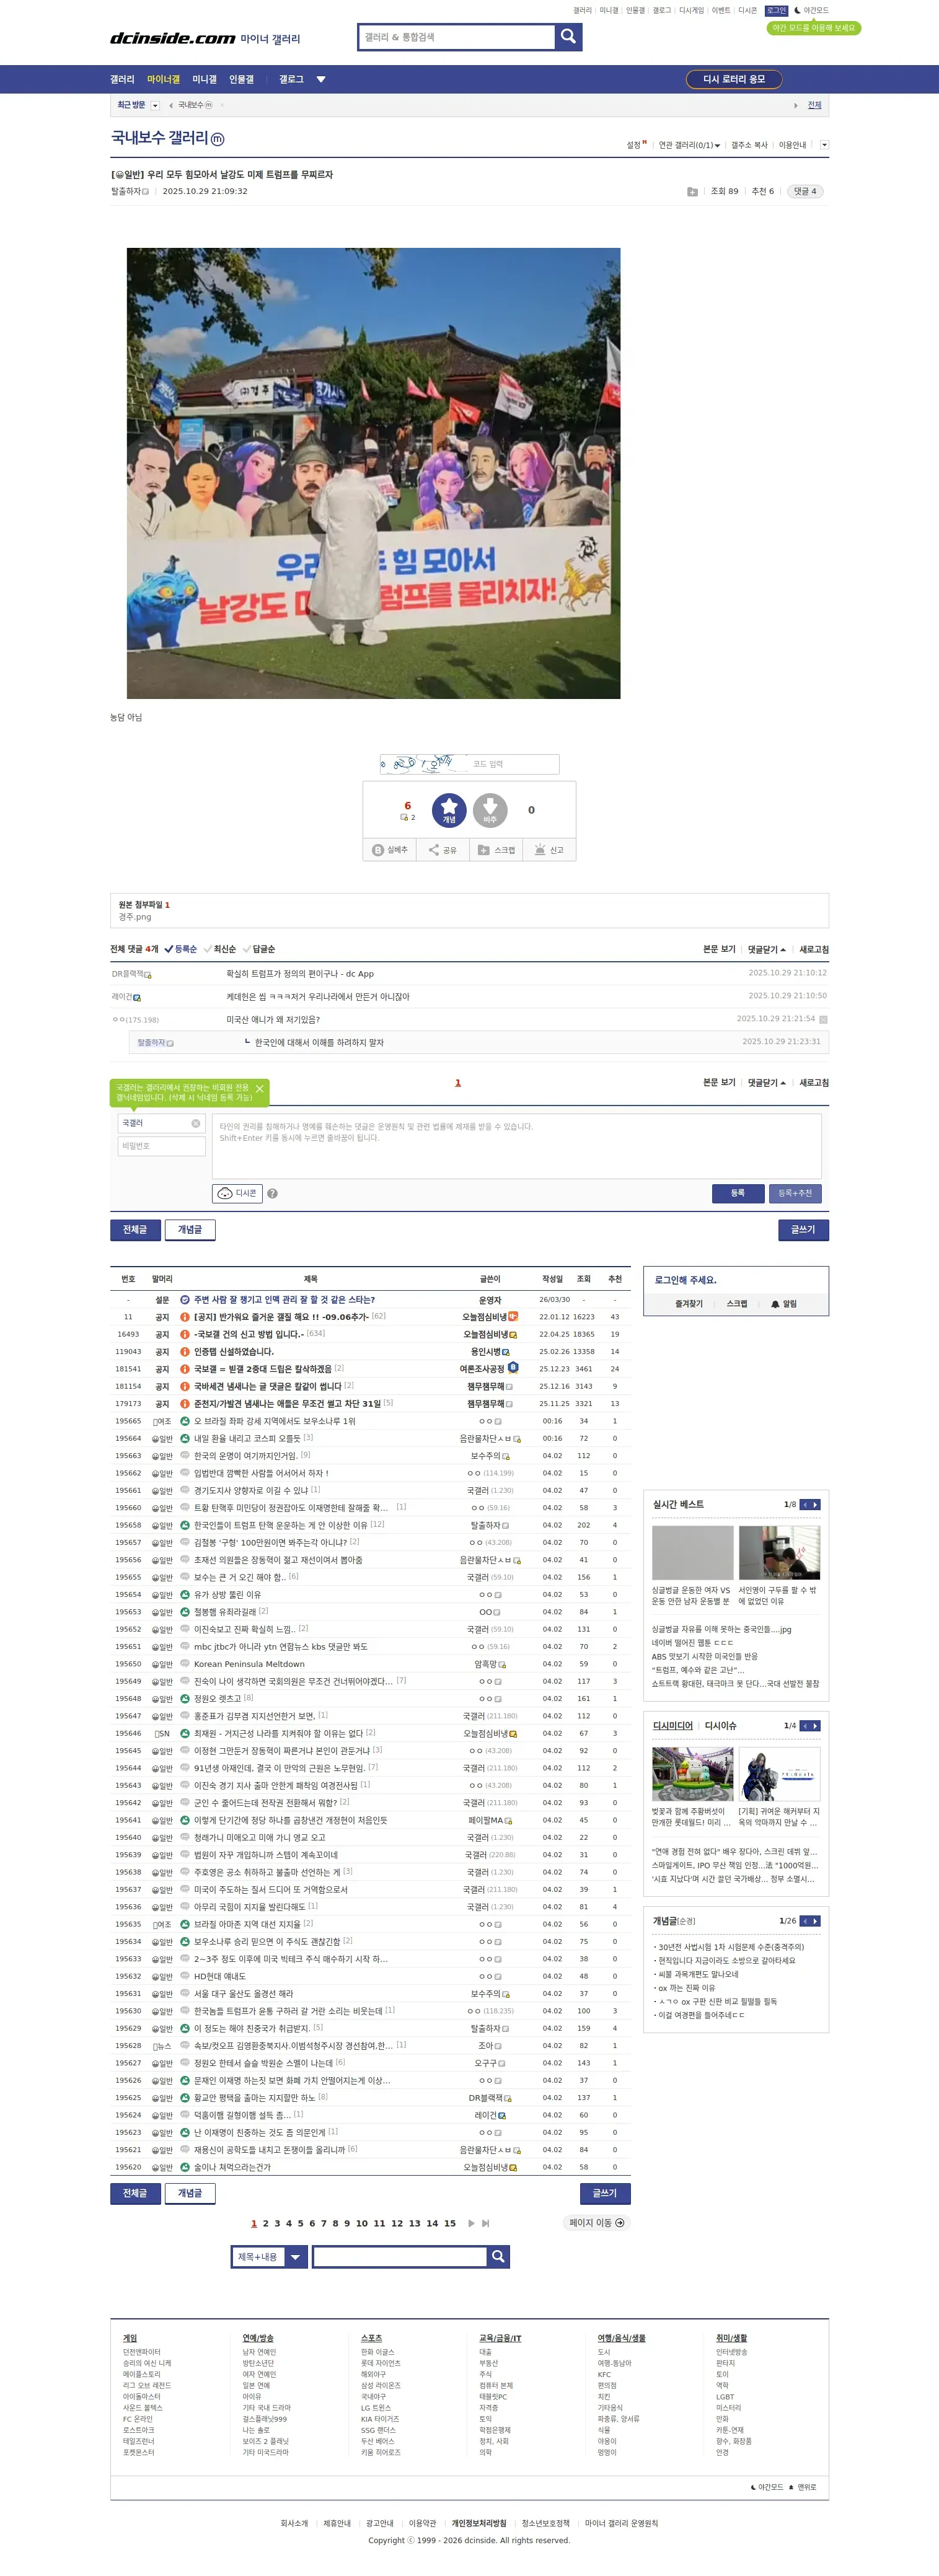Click previous arrow in 실시간 베스트 panel
The width and height of the screenshot is (939, 2576).
point(805,1504)
